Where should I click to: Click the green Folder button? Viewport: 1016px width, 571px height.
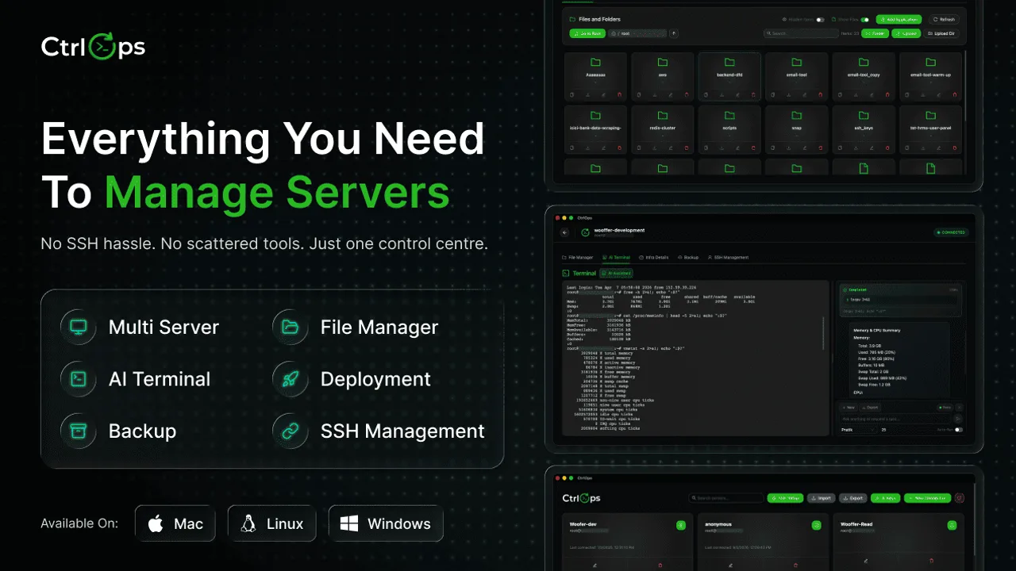[875, 33]
